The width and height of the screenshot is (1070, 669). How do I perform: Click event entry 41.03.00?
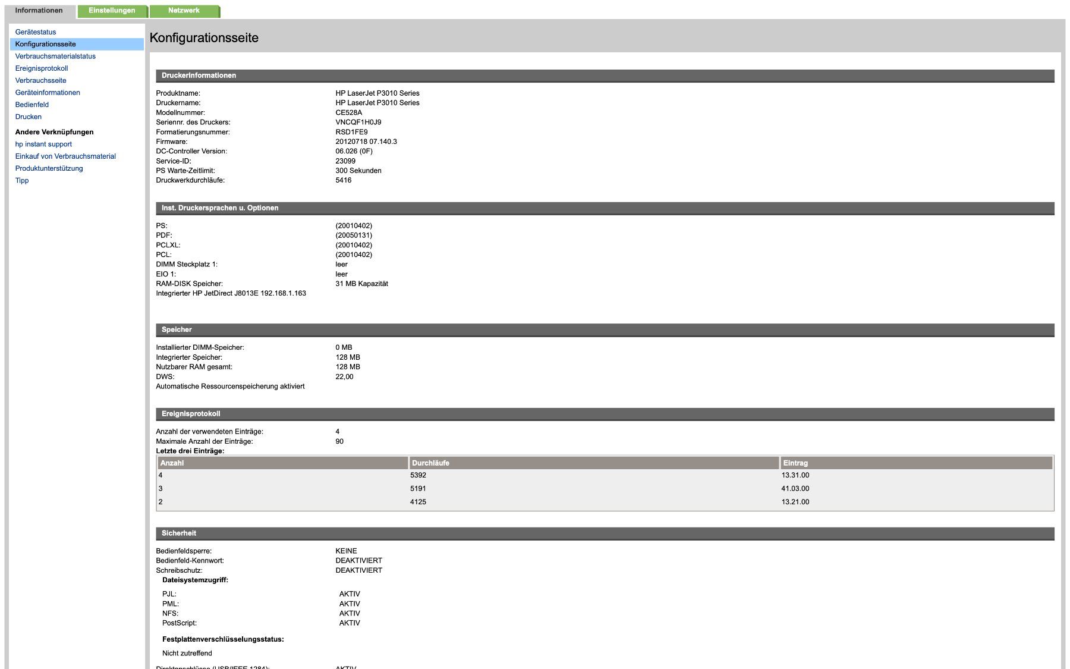(x=795, y=489)
